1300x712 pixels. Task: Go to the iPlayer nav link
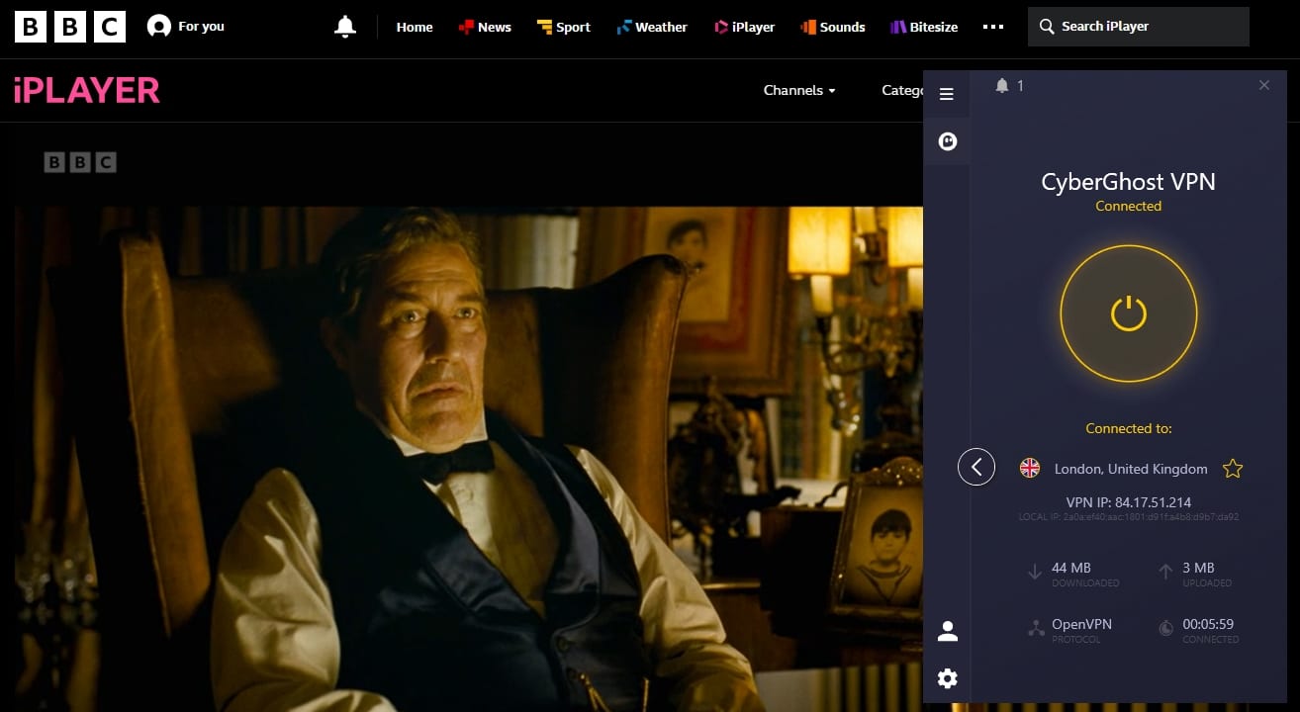[x=744, y=27]
